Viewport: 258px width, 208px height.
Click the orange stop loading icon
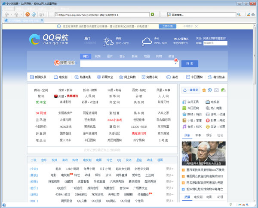point(28,14)
